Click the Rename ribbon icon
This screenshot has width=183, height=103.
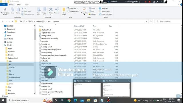pyautogui.click(x=57, y=11)
